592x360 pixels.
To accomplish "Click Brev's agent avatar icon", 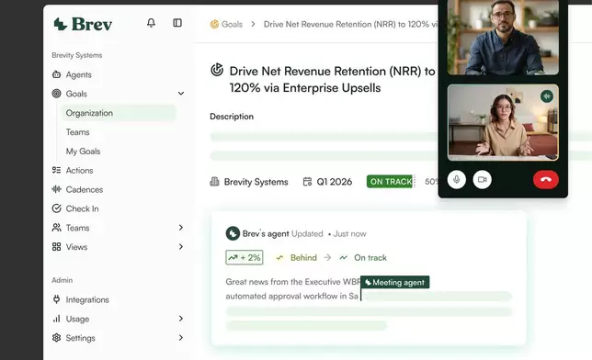I will coord(233,233).
